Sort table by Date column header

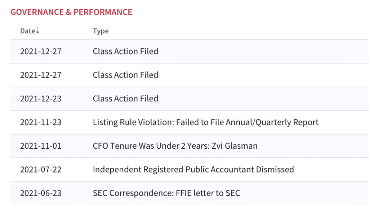[30, 31]
